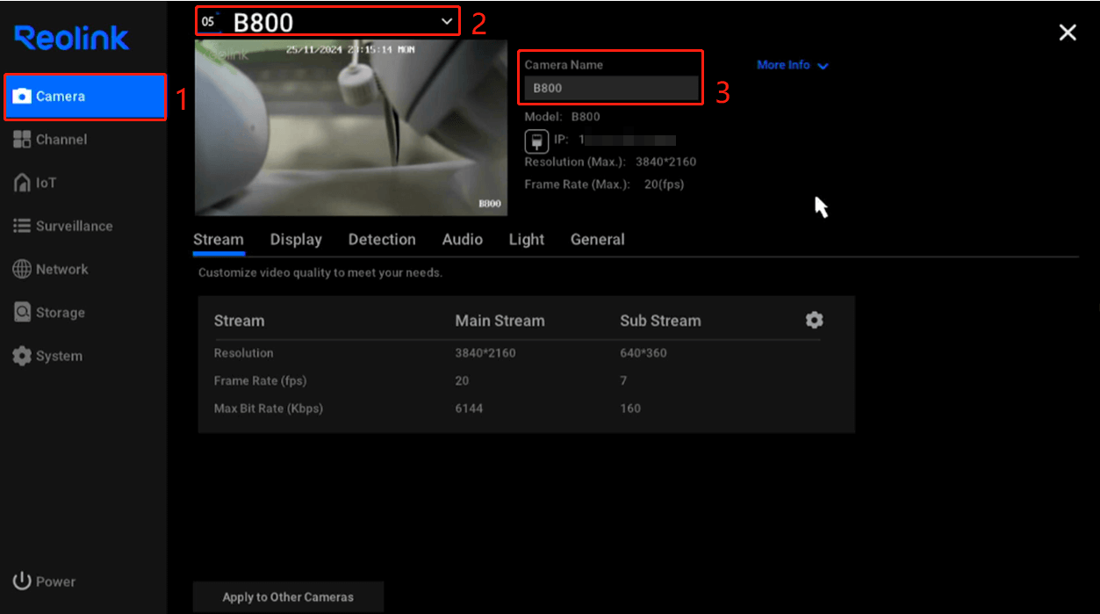Click the Network globe icon

click(22, 270)
